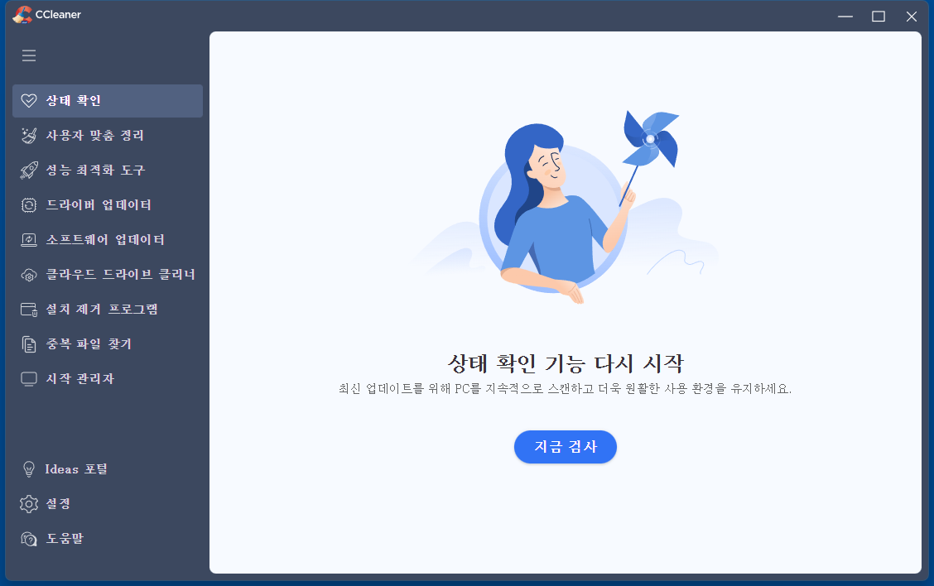The height and width of the screenshot is (586, 934).
Task: Open 클라우드 드라이브 클리너 menu label
Action: tap(121, 275)
